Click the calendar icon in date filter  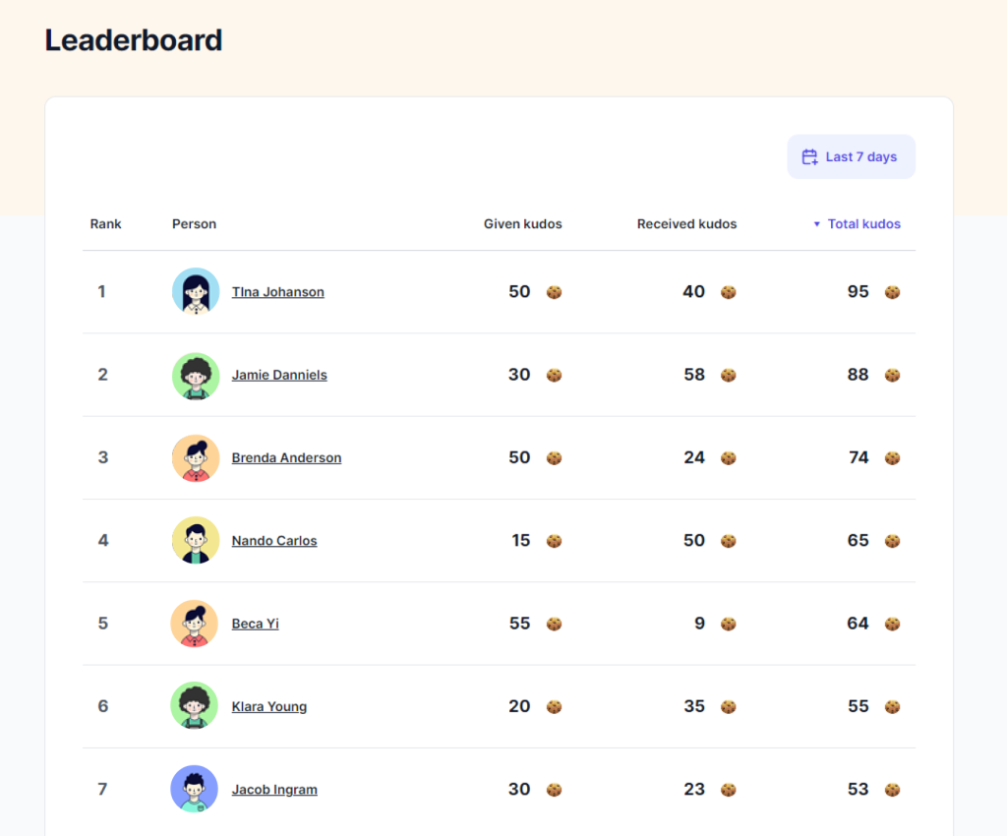point(809,157)
